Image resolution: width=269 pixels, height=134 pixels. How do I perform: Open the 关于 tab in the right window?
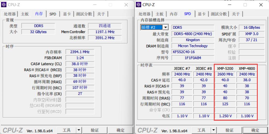pos(236,14)
